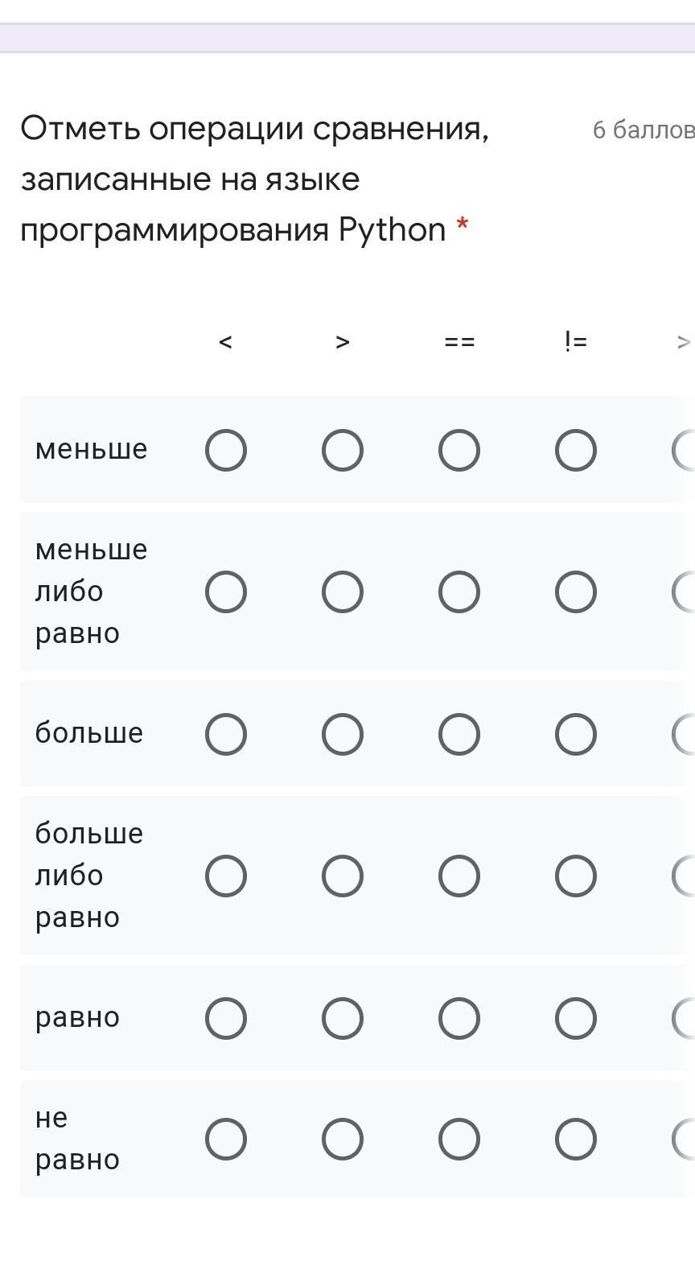Select '>' for the 'больше' row
695x1278 pixels.
343,734
